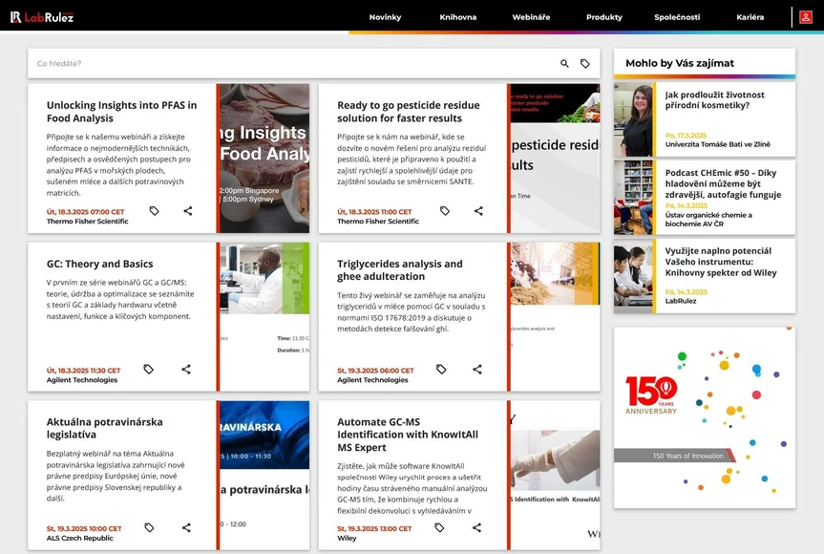
Task: Open the Společnosti menu
Action: click(x=680, y=16)
